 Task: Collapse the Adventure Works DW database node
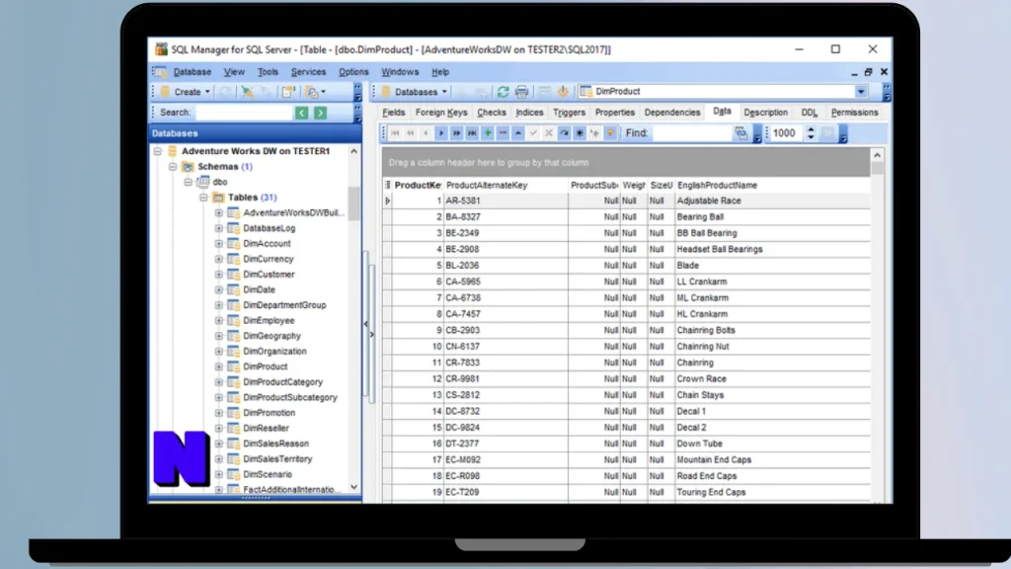tap(157, 151)
